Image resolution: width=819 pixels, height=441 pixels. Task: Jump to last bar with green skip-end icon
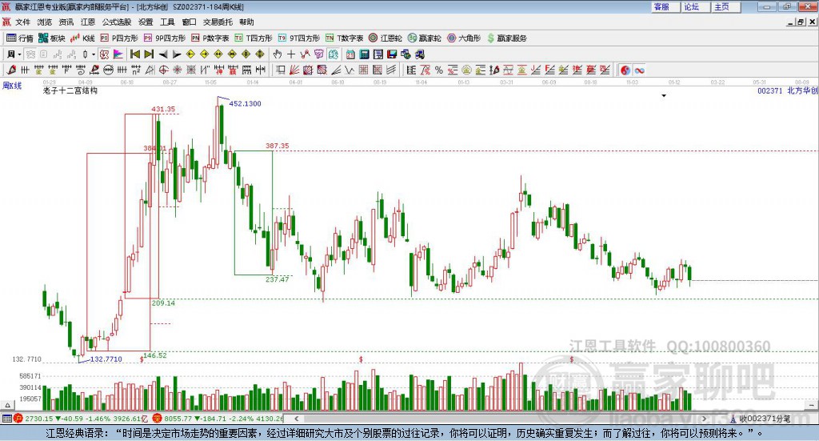click(x=149, y=54)
